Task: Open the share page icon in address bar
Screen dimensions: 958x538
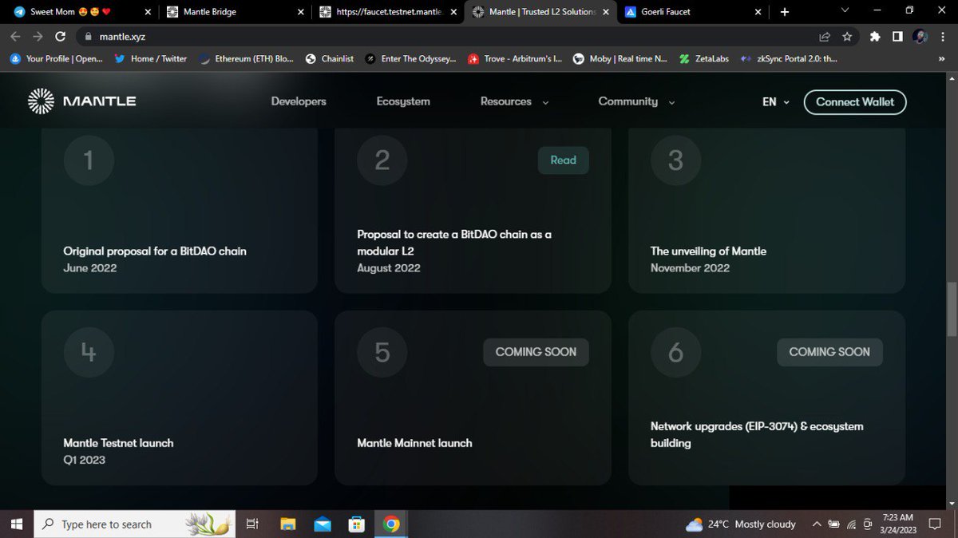Action: pyautogui.click(x=825, y=36)
